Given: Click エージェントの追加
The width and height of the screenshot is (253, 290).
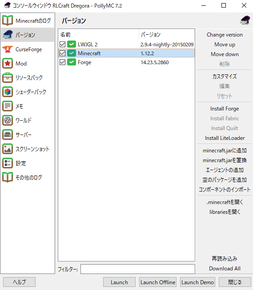Looking at the screenshot, I should [x=225, y=170].
